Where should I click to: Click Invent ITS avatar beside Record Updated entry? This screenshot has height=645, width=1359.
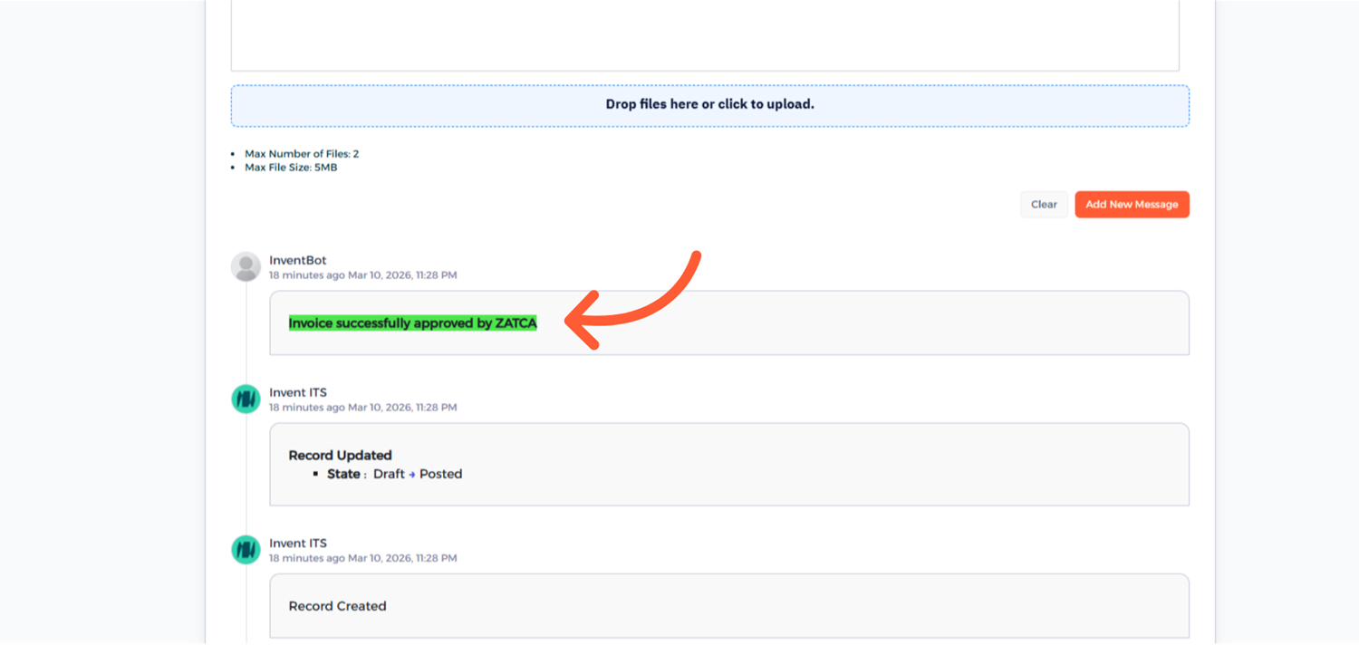click(246, 399)
